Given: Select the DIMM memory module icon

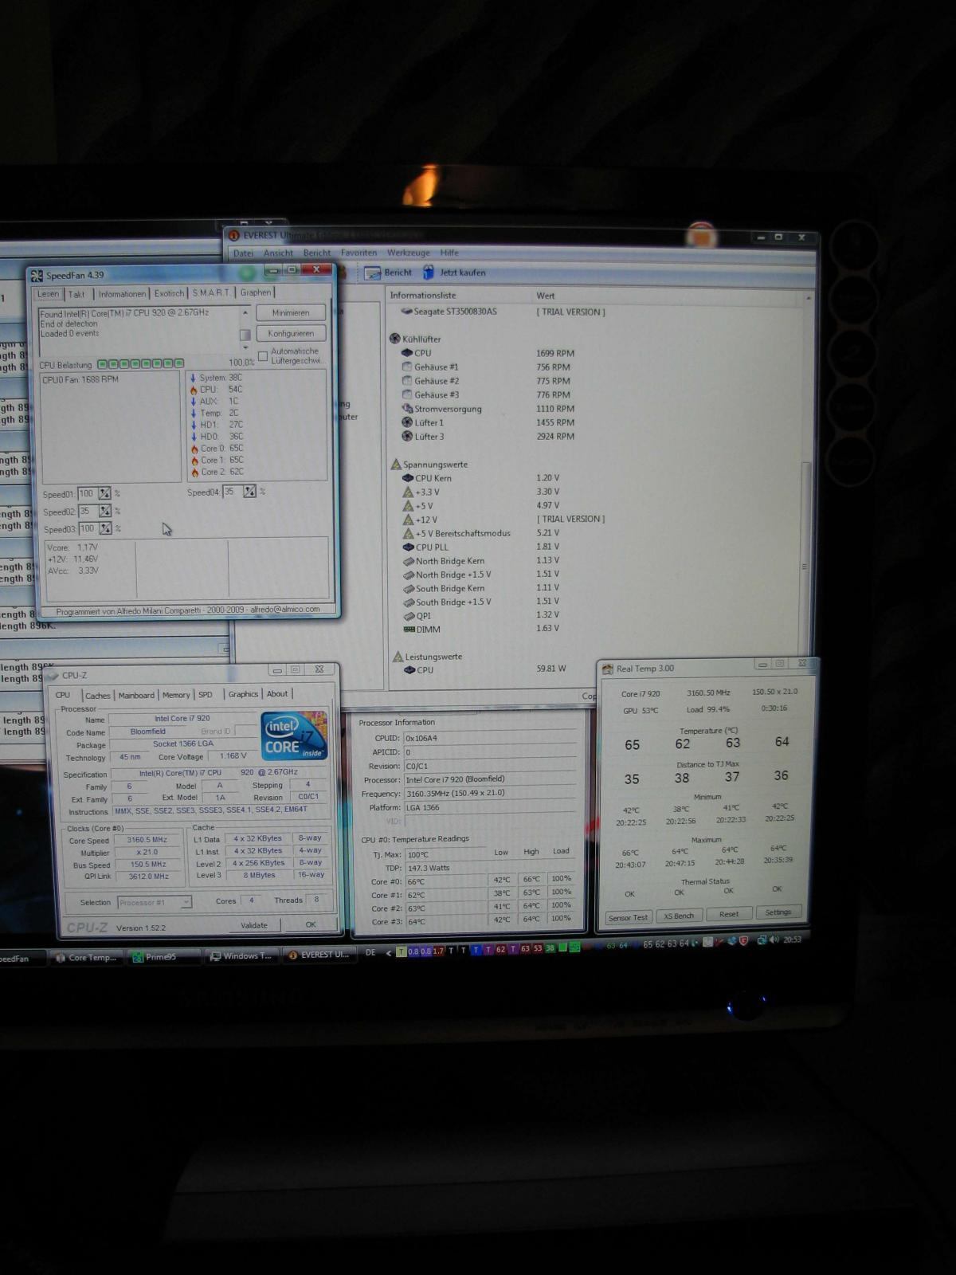Looking at the screenshot, I should point(409,630).
